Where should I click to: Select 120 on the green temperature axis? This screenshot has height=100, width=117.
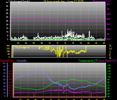pos(109,71)
